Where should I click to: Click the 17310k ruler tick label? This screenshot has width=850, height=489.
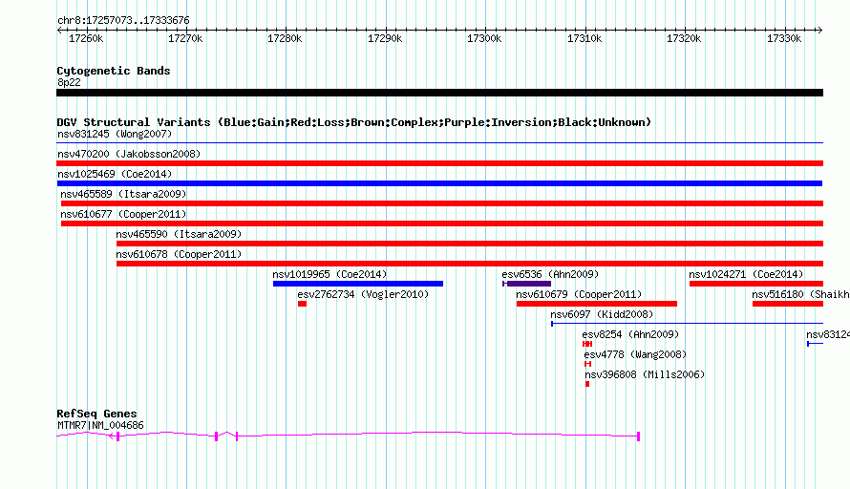584,38
